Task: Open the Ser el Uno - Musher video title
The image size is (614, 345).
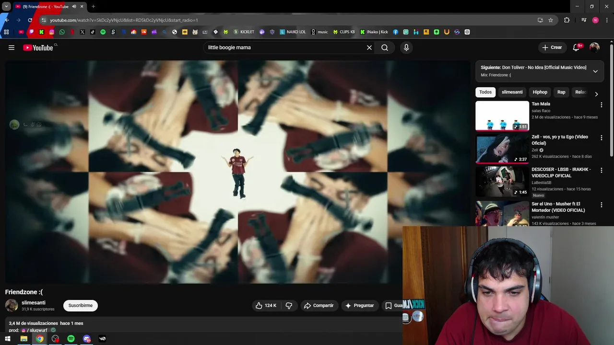Action: pos(558,207)
